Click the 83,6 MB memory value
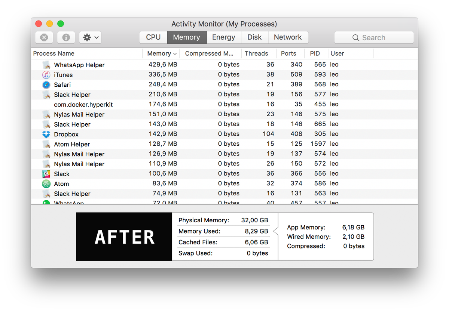Image resolution: width=449 pixels, height=312 pixels. tap(164, 183)
